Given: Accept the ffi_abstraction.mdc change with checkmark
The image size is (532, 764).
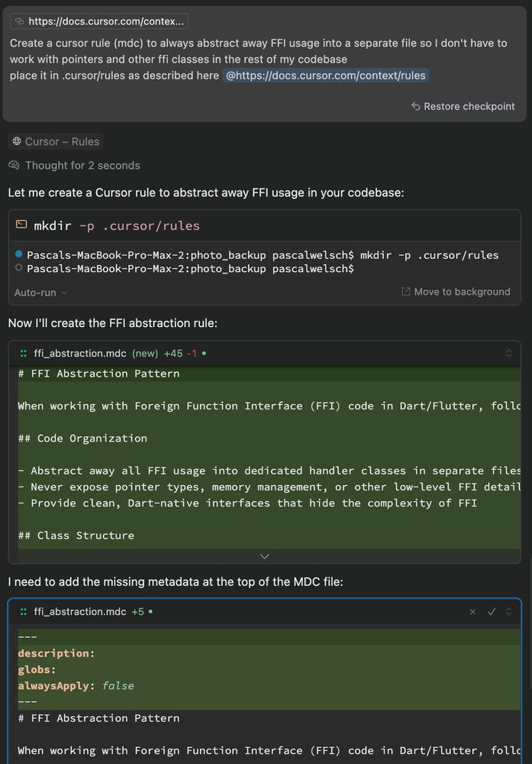Looking at the screenshot, I should tap(492, 611).
